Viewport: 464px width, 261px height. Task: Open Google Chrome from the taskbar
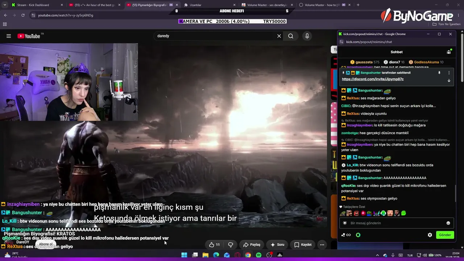(x=248, y=255)
